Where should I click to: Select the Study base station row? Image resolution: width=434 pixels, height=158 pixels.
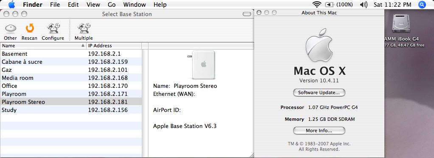71,110
